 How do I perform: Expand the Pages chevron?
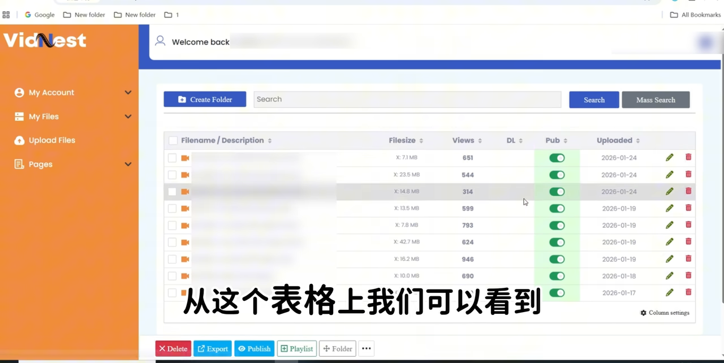128,165
